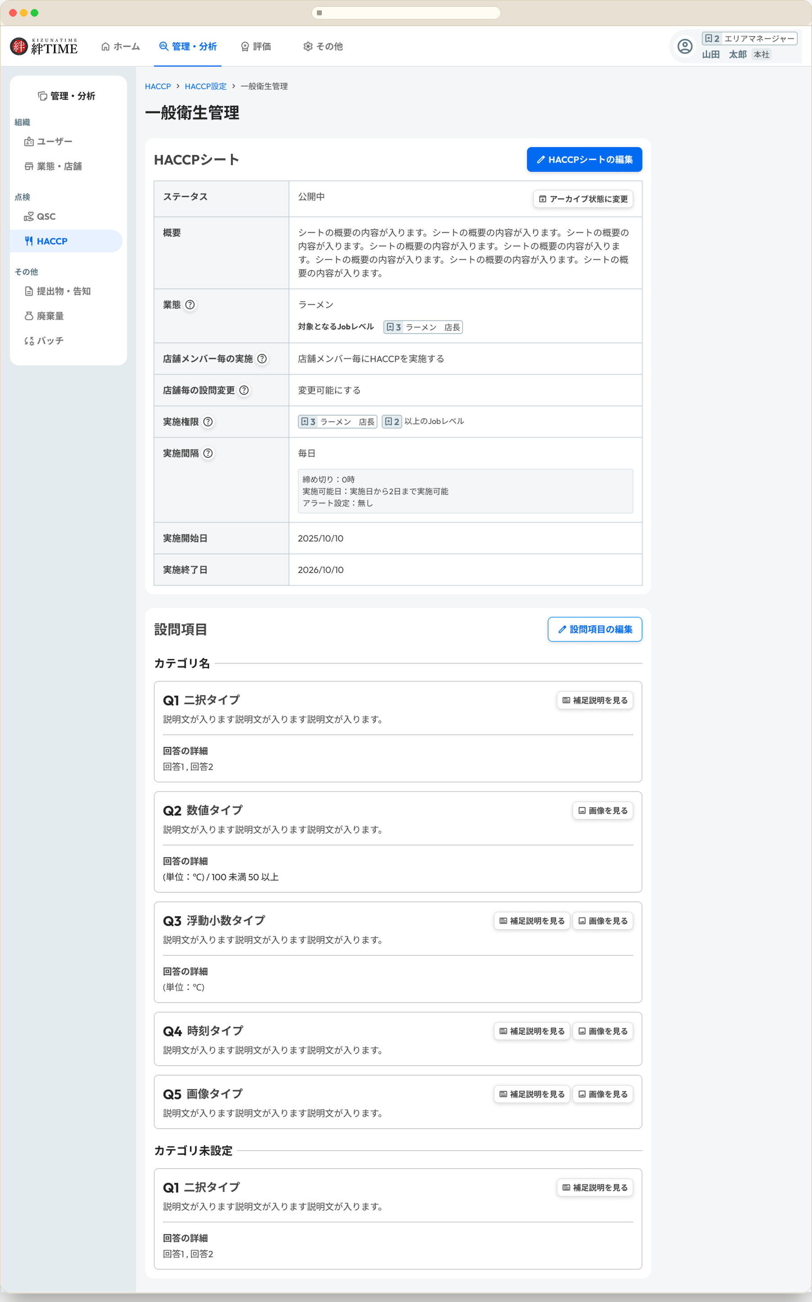Image resolution: width=812 pixels, height=1302 pixels.
Task: View 画像 for Q5 画像タイプ
Action: click(x=603, y=1094)
